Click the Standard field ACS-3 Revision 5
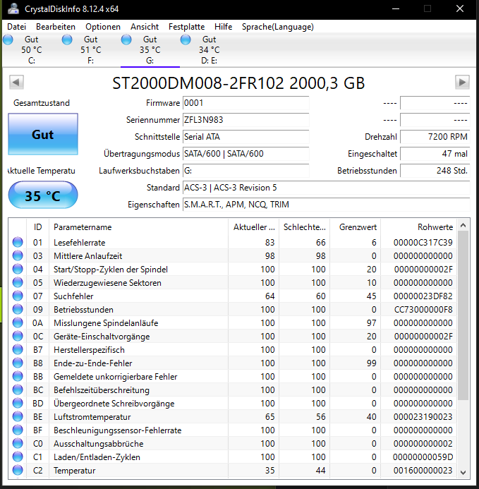The image size is (479, 489). [326, 188]
